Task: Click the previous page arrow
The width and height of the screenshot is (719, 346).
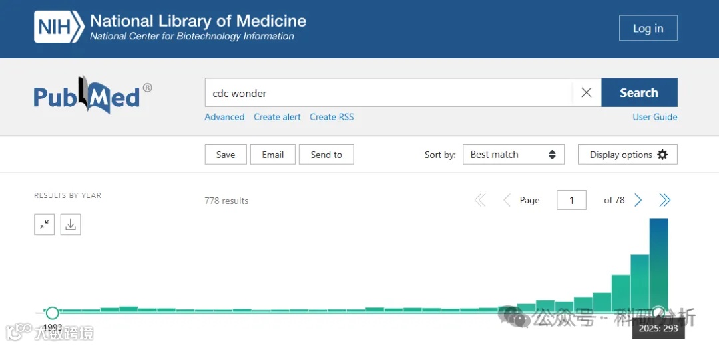Action: point(507,200)
